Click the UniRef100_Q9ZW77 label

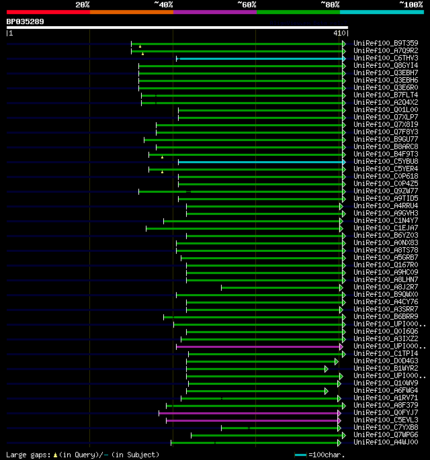click(386, 191)
